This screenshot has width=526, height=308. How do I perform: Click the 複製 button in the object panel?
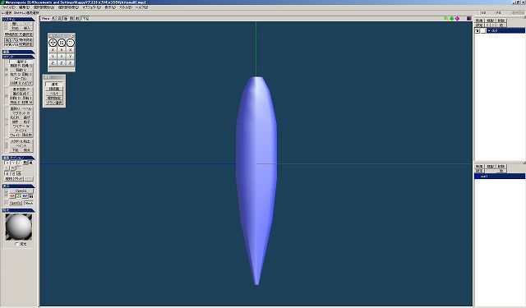click(491, 21)
